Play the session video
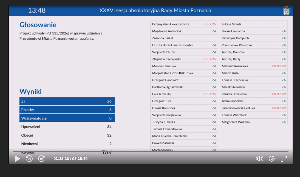Viewport: 300px width, 177px height. tap(17, 159)
